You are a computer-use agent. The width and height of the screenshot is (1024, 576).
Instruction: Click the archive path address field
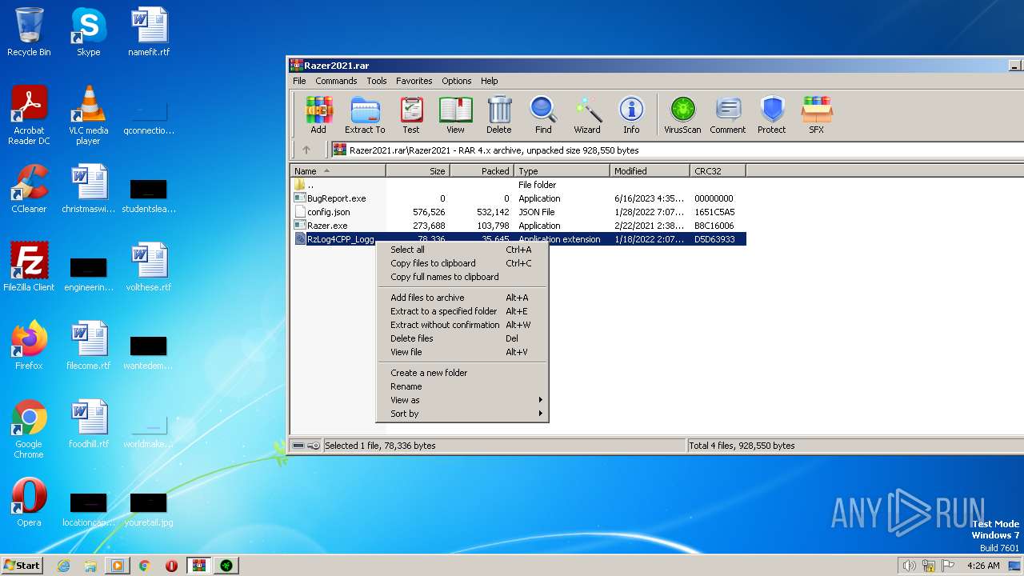tap(677, 150)
